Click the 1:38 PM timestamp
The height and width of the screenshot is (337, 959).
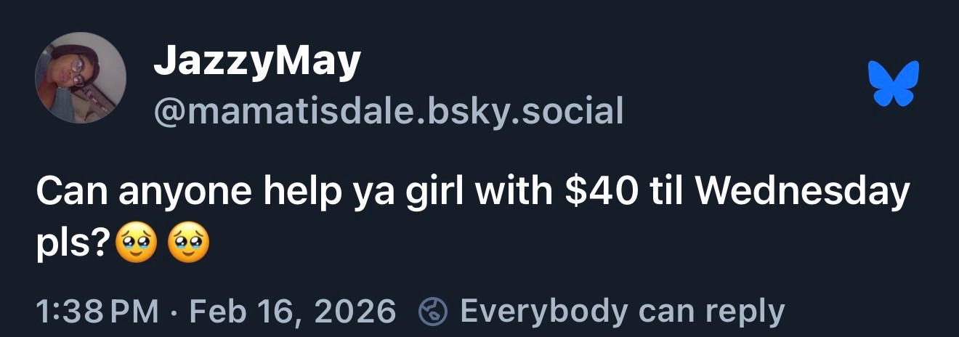(x=97, y=312)
